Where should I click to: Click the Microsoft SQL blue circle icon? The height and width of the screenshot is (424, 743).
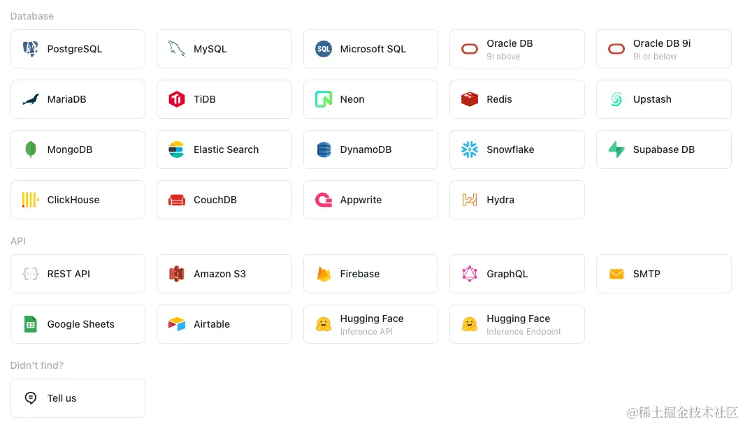pos(324,49)
